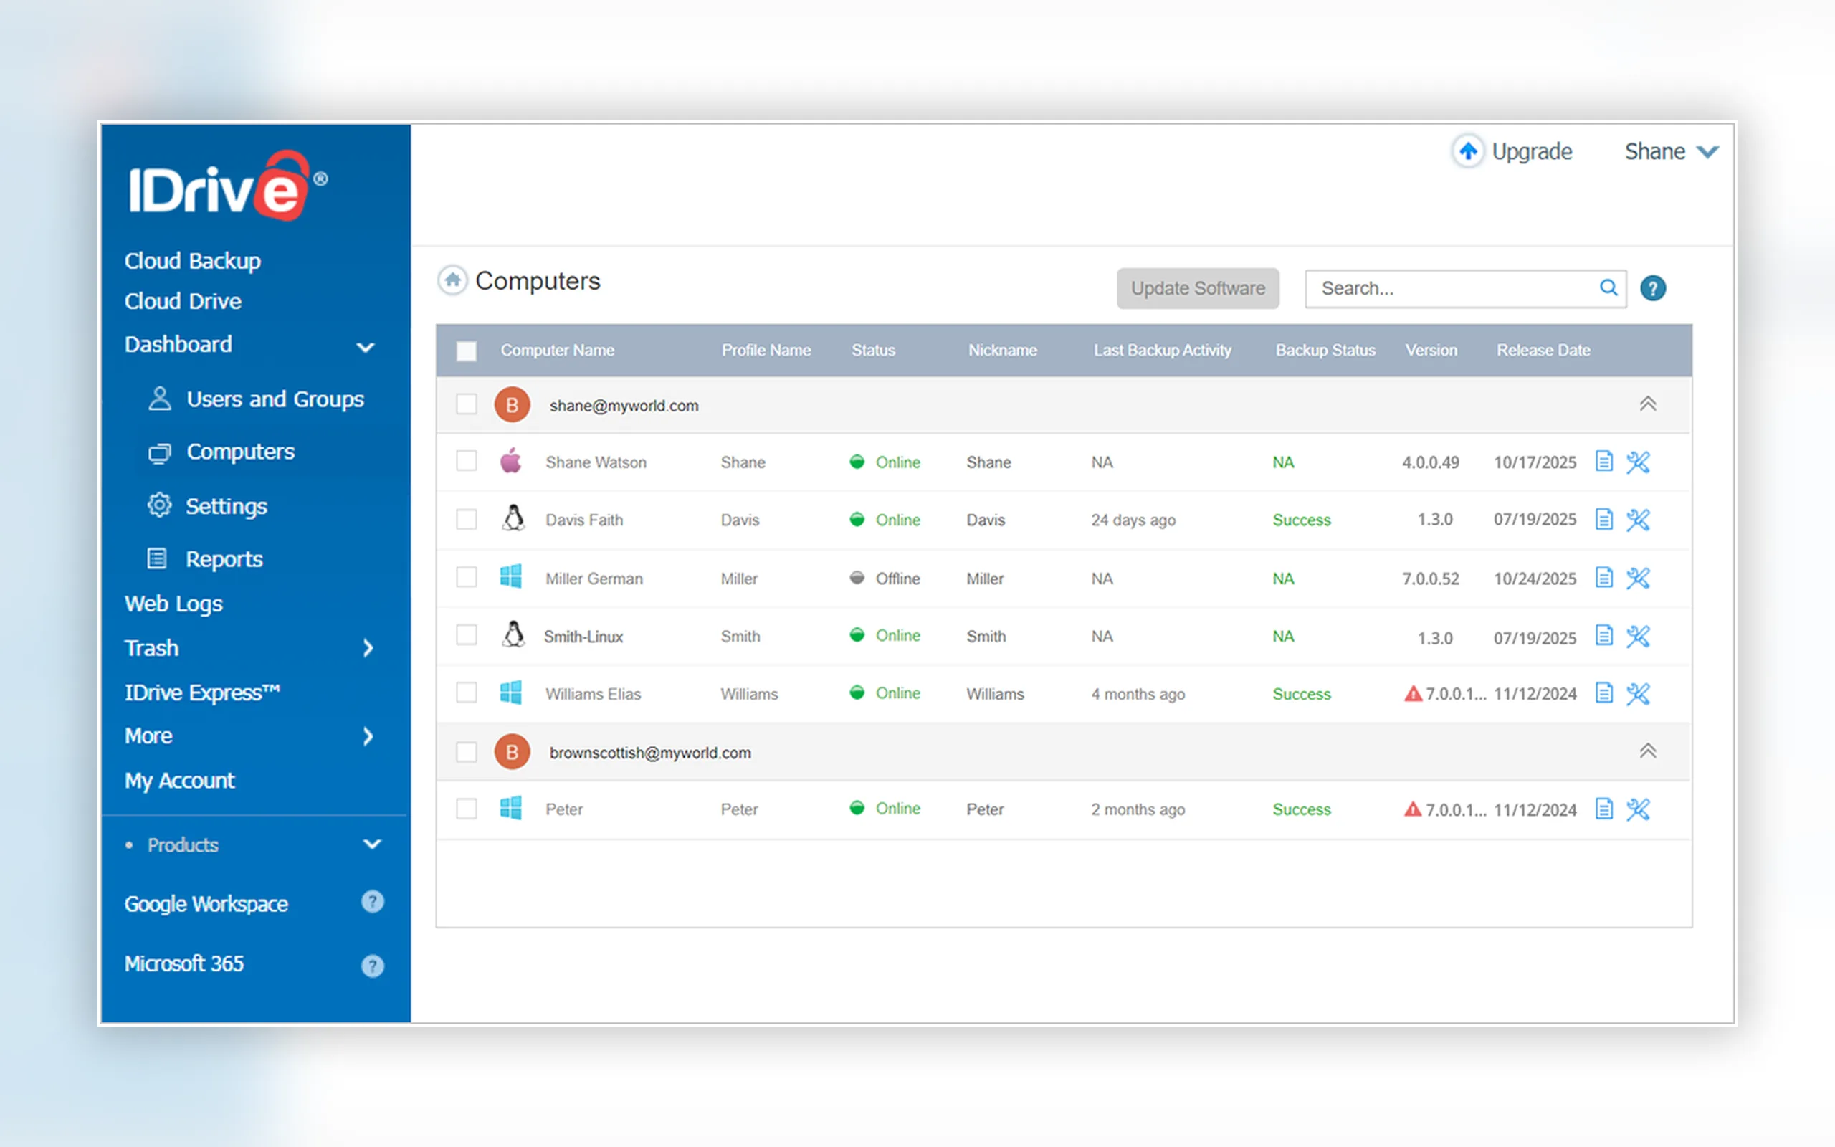Click the tools icon for Davis Faith
This screenshot has height=1147, width=1835.
(1638, 520)
